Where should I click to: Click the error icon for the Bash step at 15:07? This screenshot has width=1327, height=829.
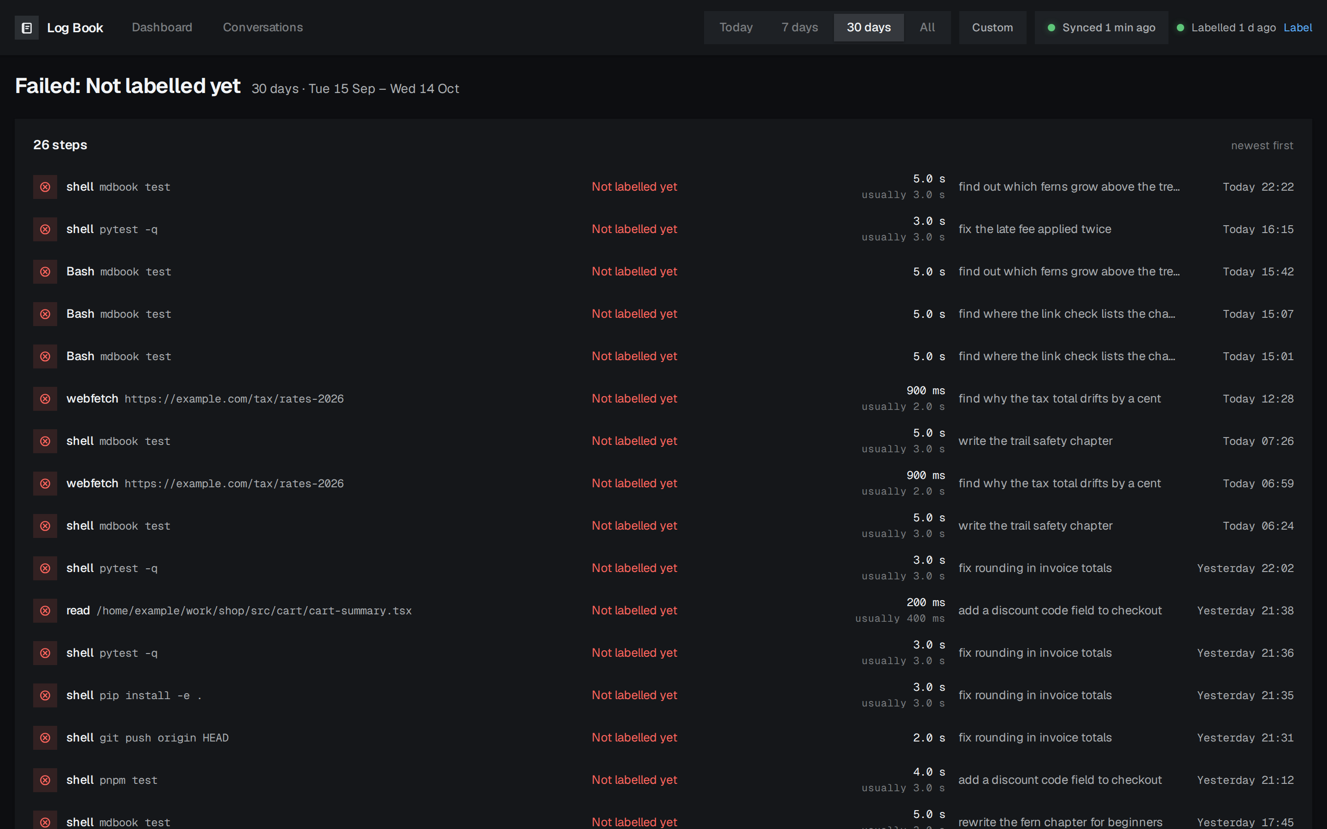coord(45,314)
